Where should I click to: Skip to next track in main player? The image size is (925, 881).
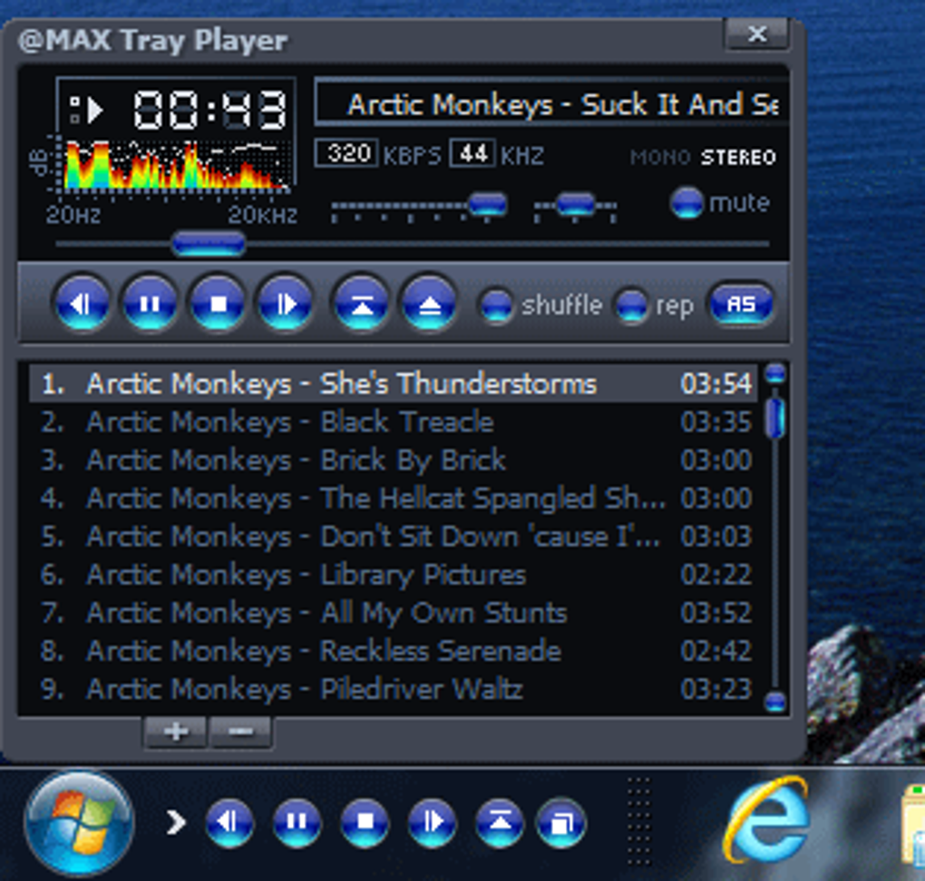[286, 305]
